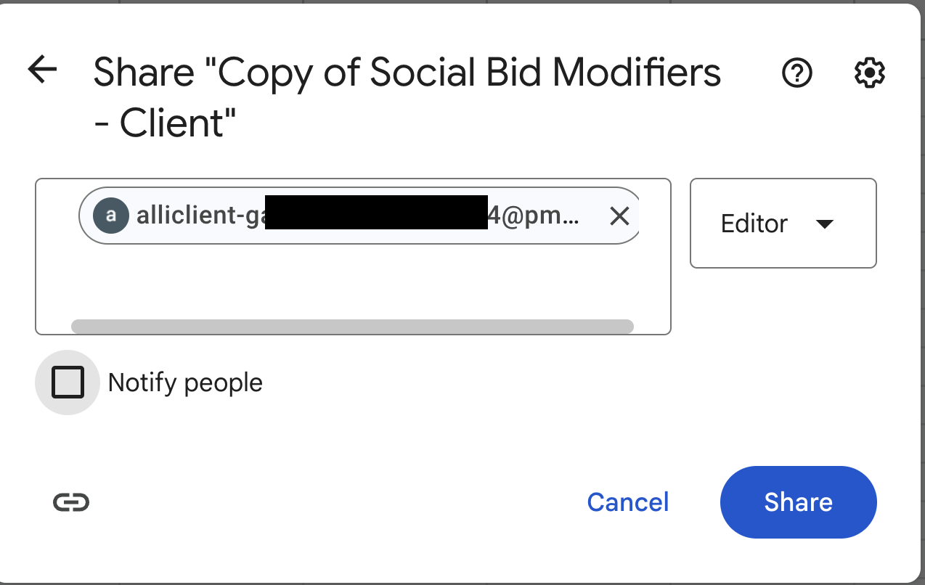The image size is (925, 585).
Task: Click the "- Client" title second line
Action: tap(166, 123)
